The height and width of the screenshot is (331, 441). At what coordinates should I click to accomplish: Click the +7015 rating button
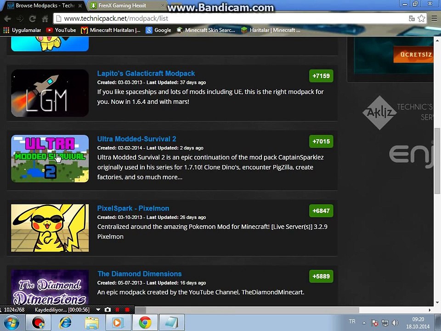321,141
